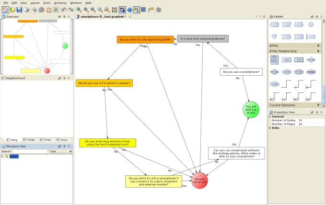Open the Layout menu

click(x=35, y=3)
